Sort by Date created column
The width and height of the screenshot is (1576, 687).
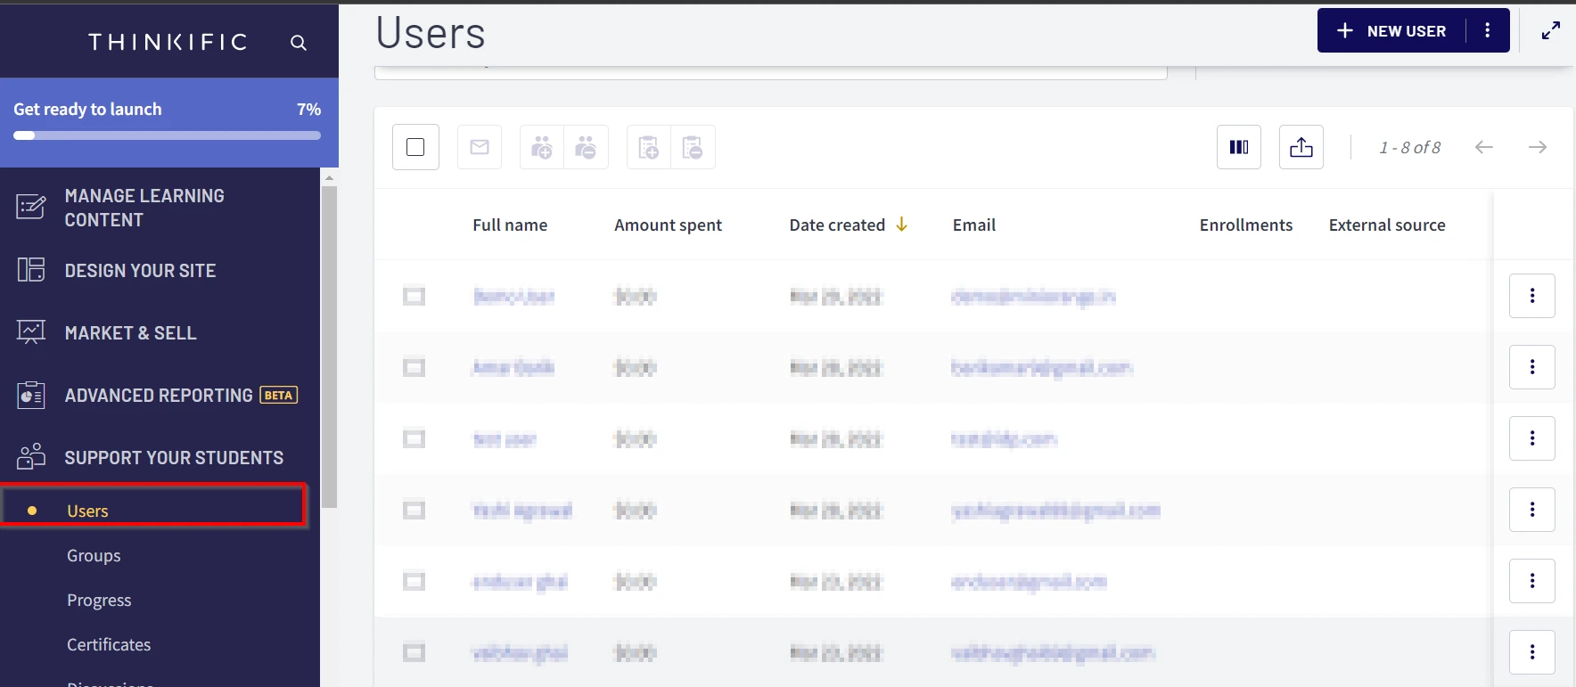(x=837, y=225)
